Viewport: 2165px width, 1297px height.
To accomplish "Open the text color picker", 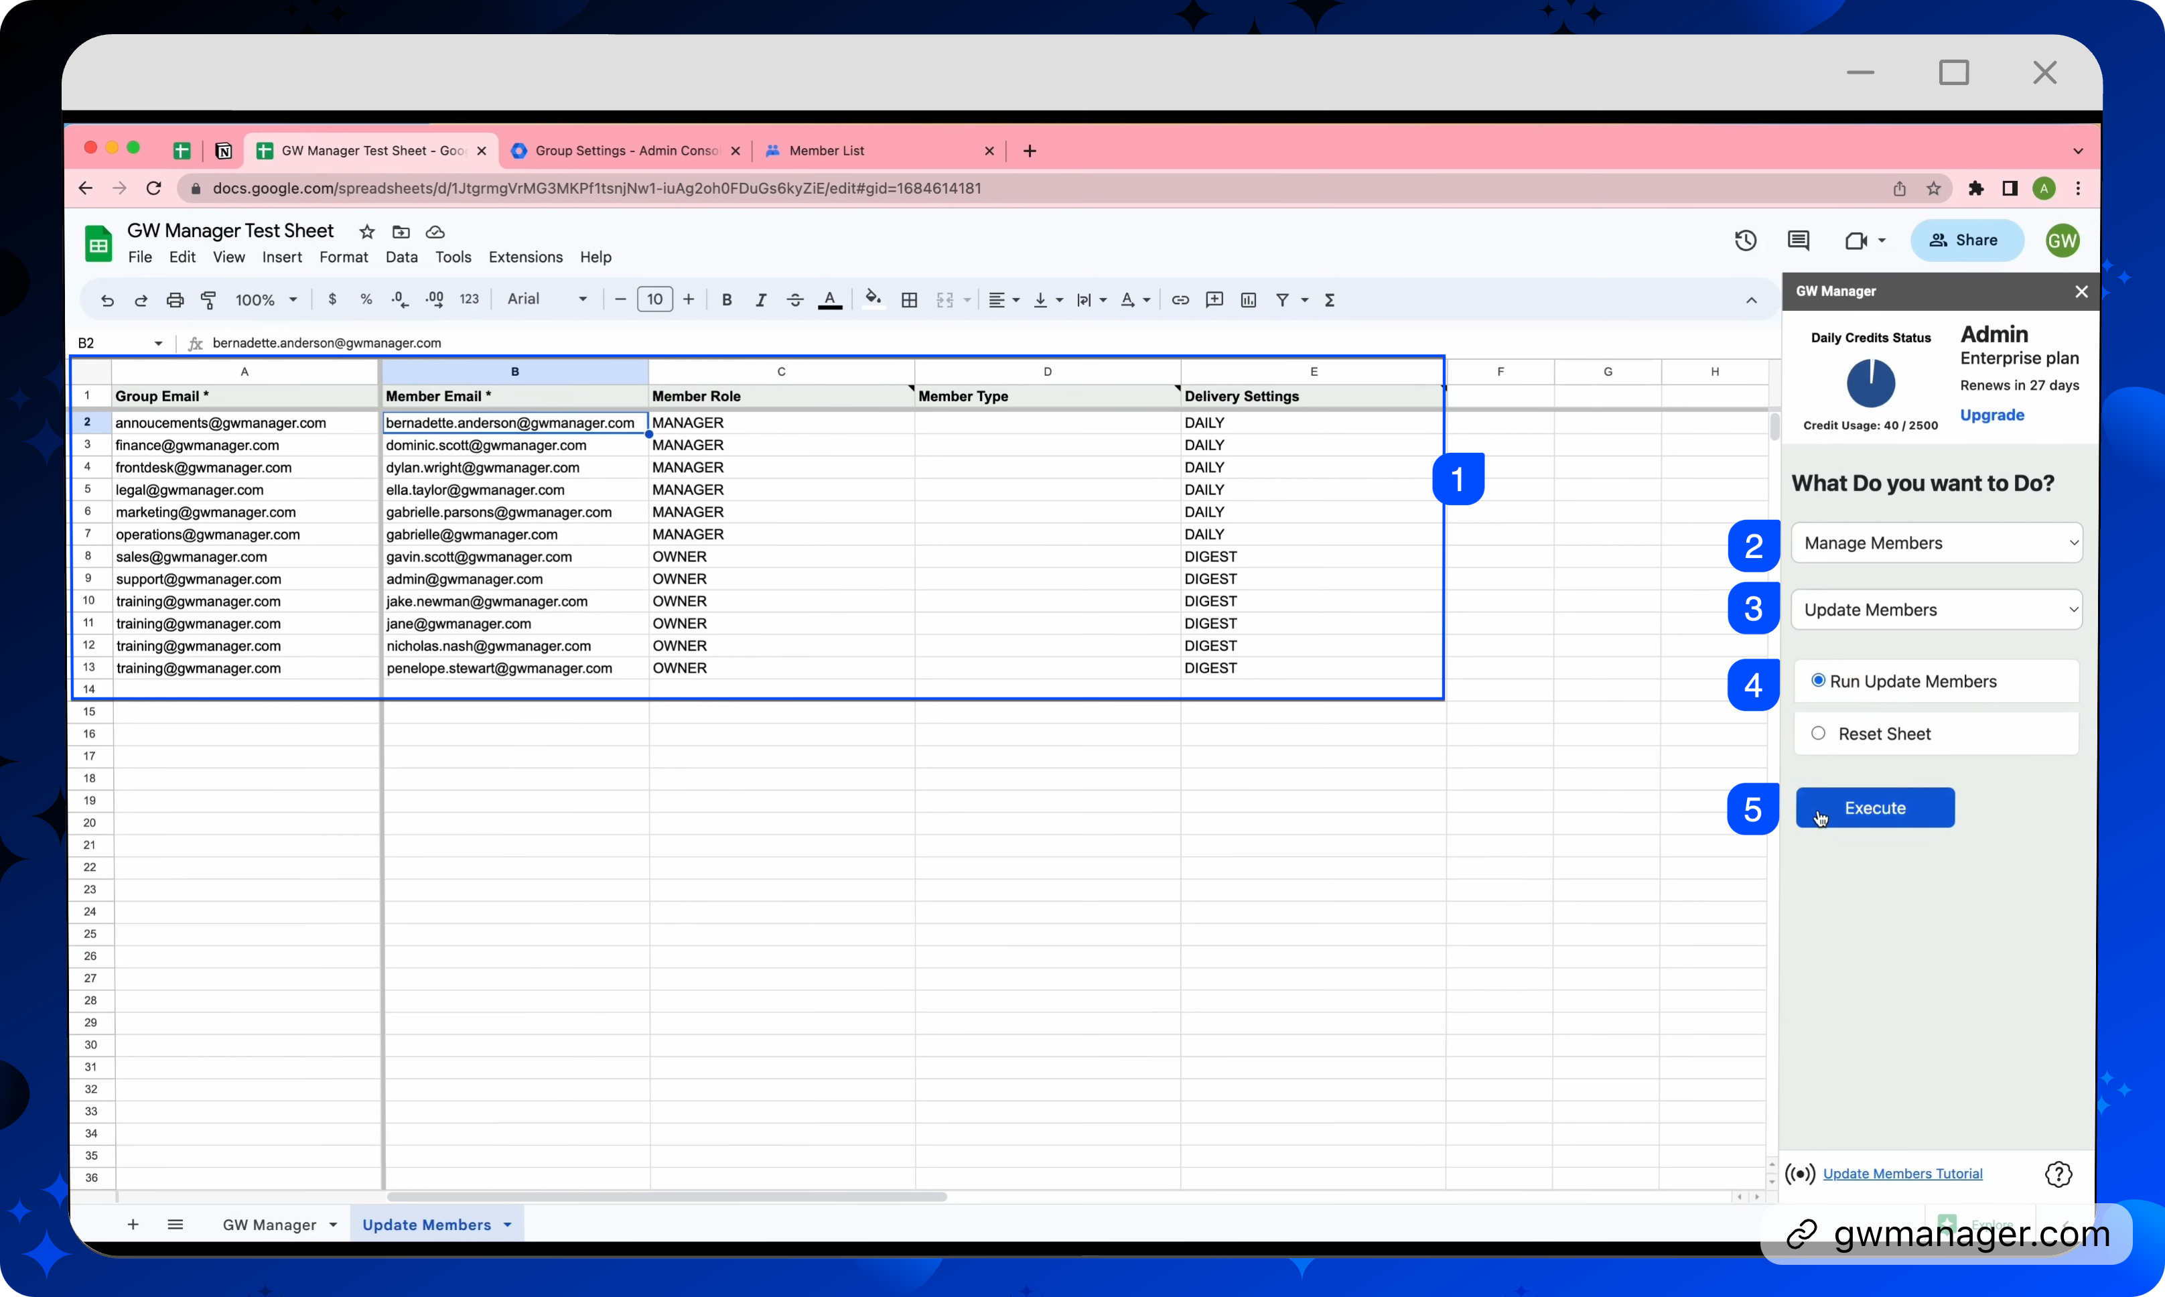I will click(x=830, y=299).
